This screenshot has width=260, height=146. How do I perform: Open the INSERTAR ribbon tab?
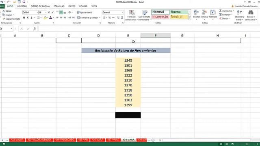coord(22,6)
